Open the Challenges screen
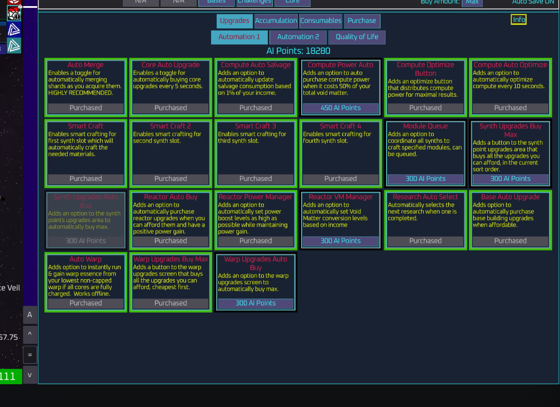Viewport: 560px width, 407px height. [x=254, y=2]
